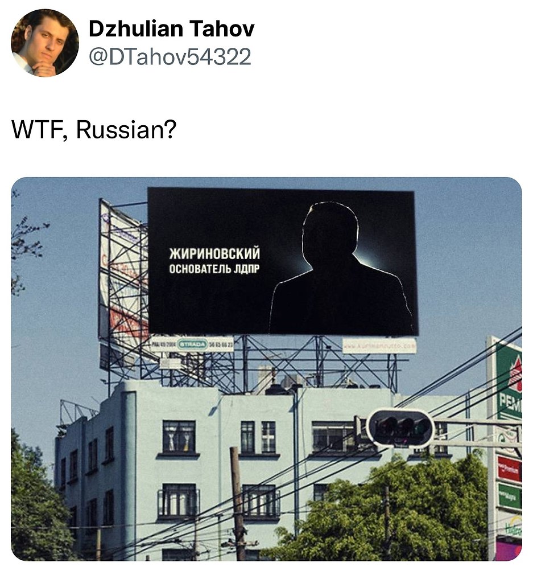Click the top-left window with curtains
The height and width of the screenshot is (583, 533).
tap(179, 437)
